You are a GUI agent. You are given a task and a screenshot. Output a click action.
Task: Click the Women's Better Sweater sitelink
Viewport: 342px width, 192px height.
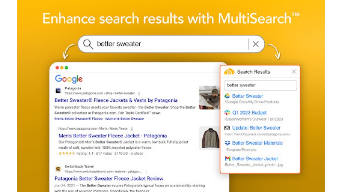(124, 119)
